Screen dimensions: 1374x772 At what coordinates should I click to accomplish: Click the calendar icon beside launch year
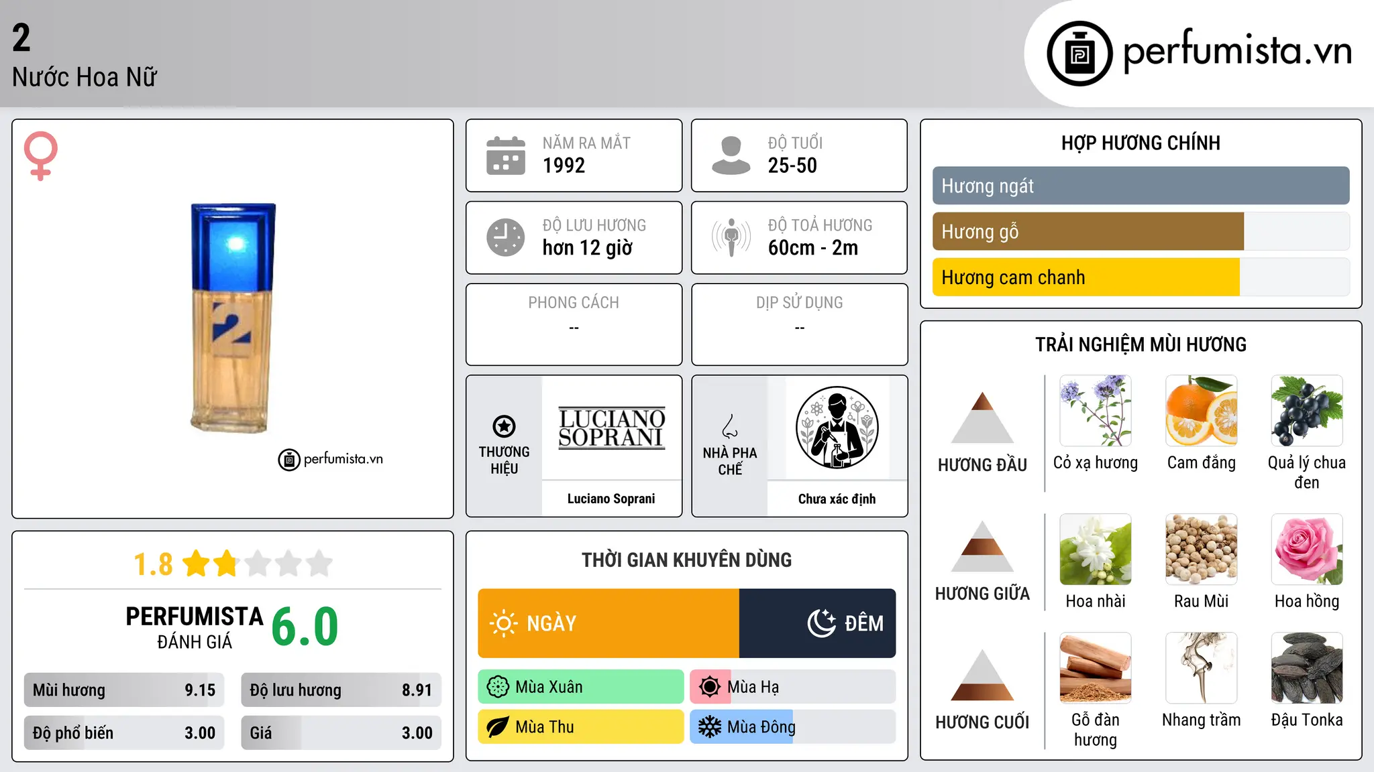tap(506, 155)
